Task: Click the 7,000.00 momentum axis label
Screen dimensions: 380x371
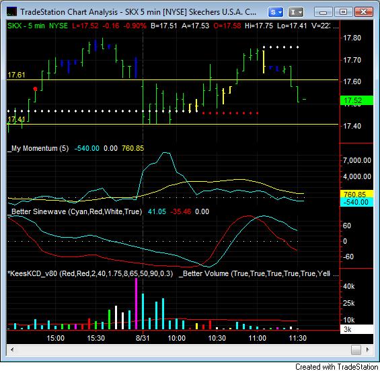Action: click(x=357, y=160)
